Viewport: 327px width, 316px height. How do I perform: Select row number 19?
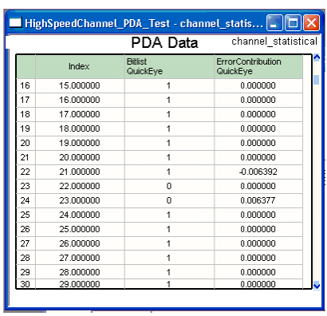coord(26,128)
